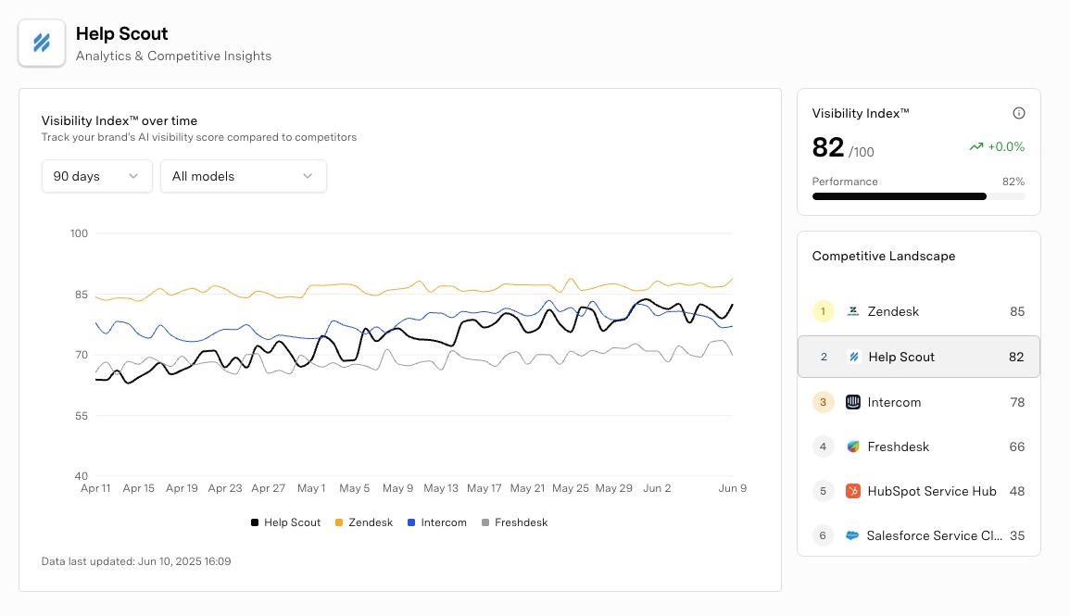Screen dimensions: 1070x616
Task: Click the Freshdesk logo in ranking list
Action: coord(852,446)
